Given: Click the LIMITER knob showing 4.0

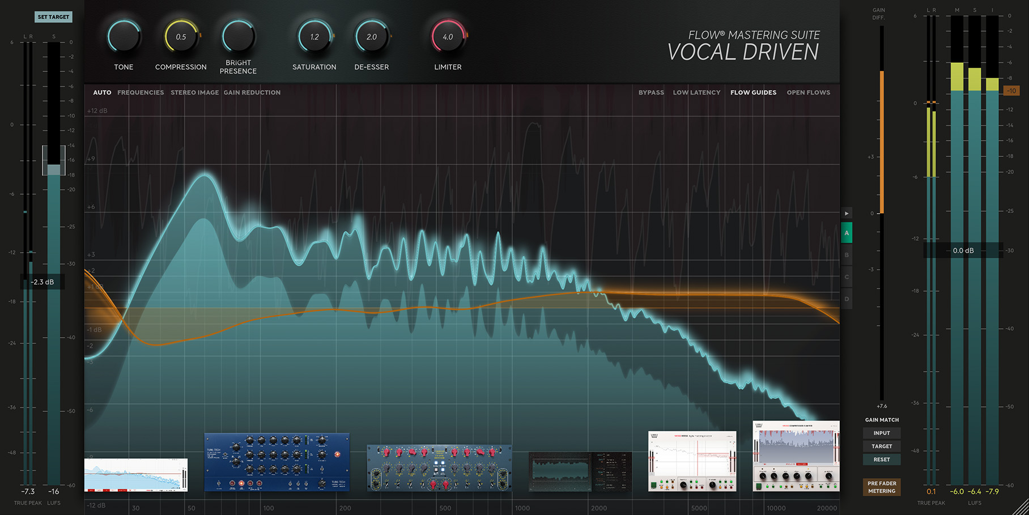Looking at the screenshot, I should coord(448,37).
